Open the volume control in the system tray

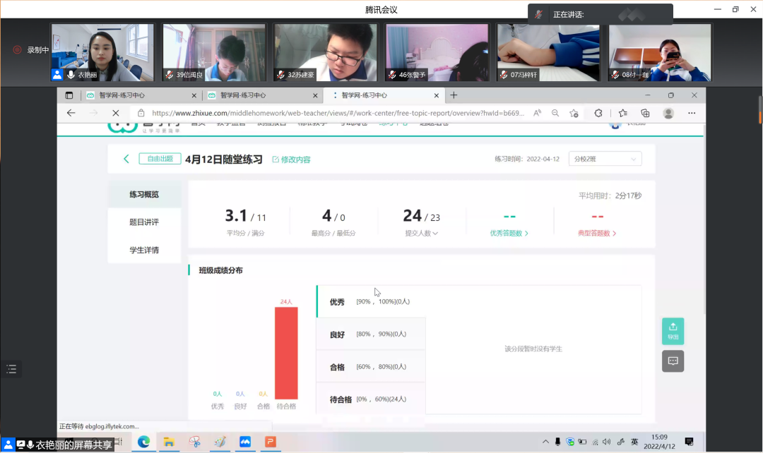pos(606,442)
